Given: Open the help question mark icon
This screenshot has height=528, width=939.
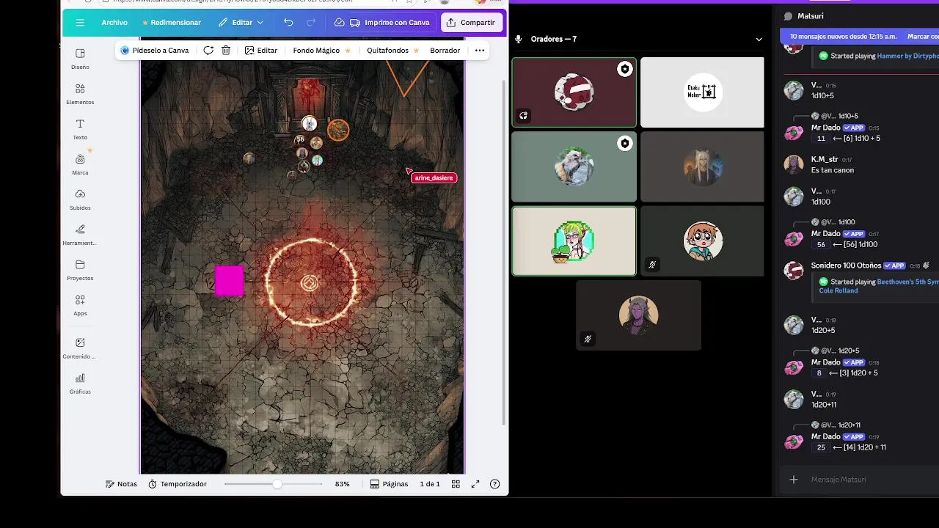Looking at the screenshot, I should click(495, 484).
